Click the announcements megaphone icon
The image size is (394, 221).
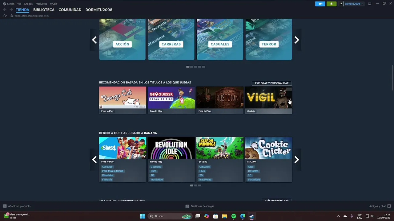pyautogui.click(x=320, y=4)
